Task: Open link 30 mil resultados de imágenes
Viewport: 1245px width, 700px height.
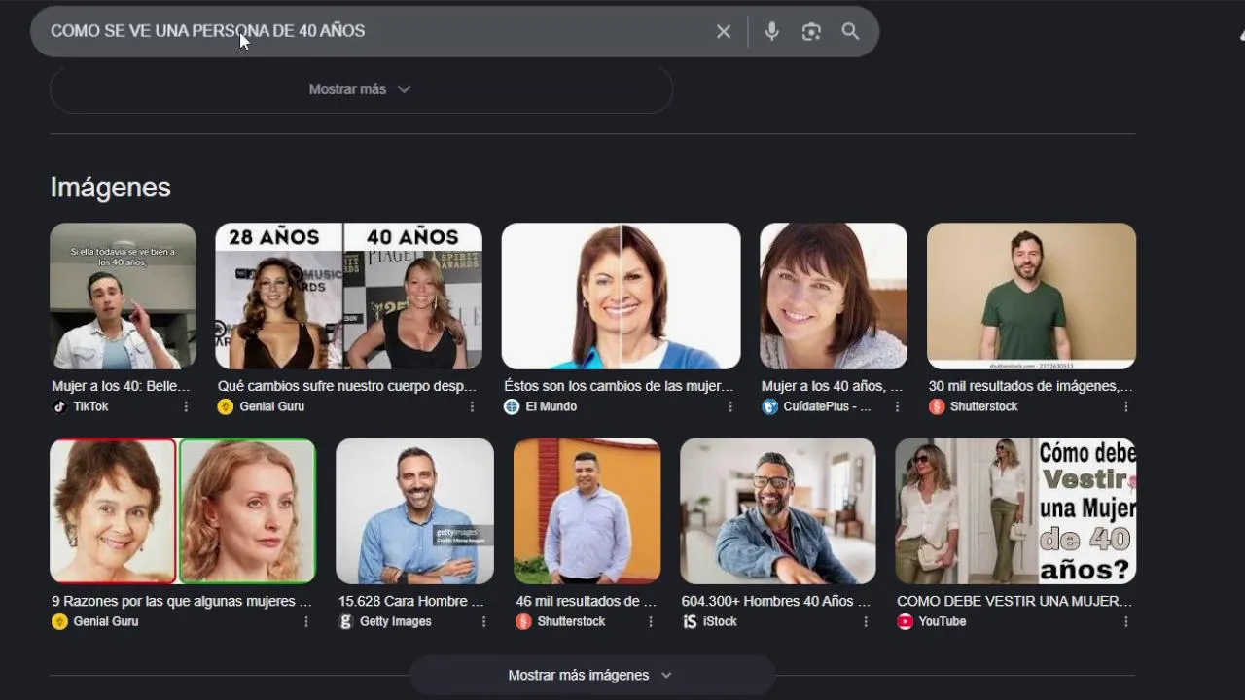Action: [x=1030, y=386]
